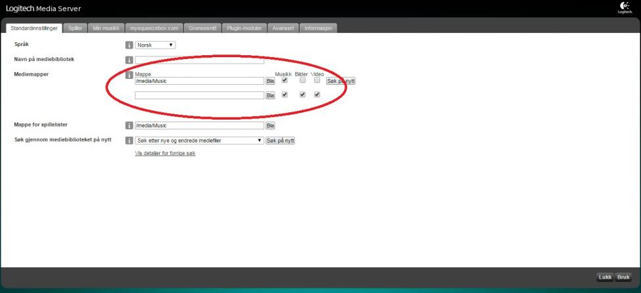641x293 pixels.
Task: Click Søk på nytt beside the media folder checkboxes
Action: point(341,81)
